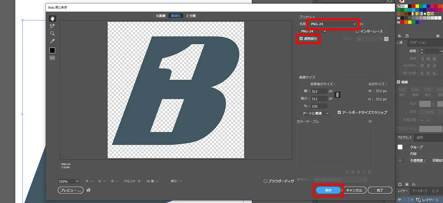Screen dimensions: 443x203
Task: Switch to the 最適化 view tab
Action: (x=176, y=16)
